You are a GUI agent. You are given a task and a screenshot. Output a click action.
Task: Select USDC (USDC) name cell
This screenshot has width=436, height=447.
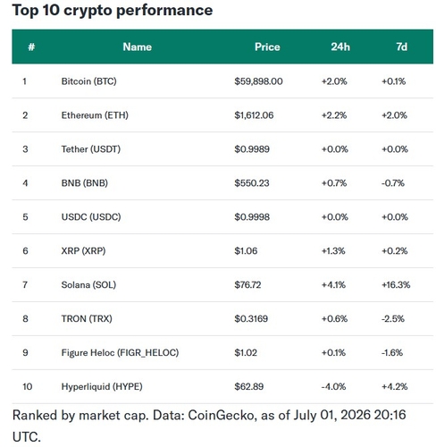(91, 216)
